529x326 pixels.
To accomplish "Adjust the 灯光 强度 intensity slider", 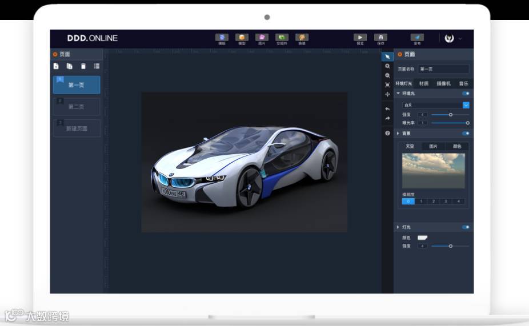I will tap(450, 246).
